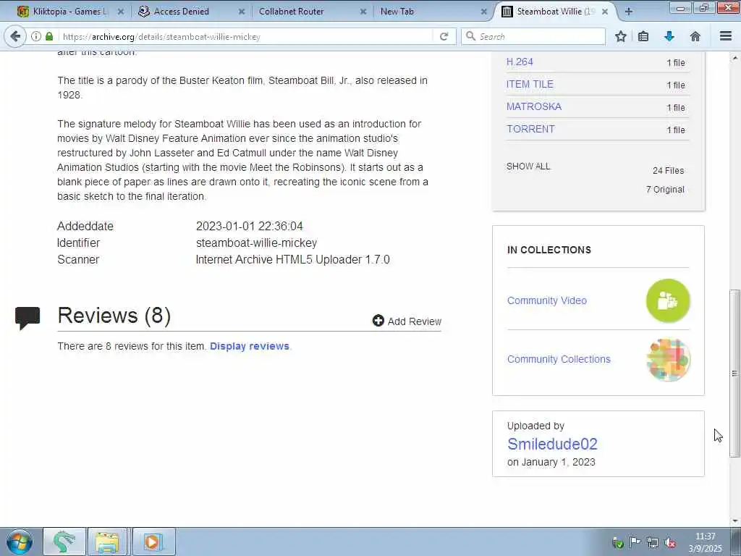Click the Internet Archive HTML5 Uploader 1.7.0 text
This screenshot has height=556, width=741.
point(292,260)
